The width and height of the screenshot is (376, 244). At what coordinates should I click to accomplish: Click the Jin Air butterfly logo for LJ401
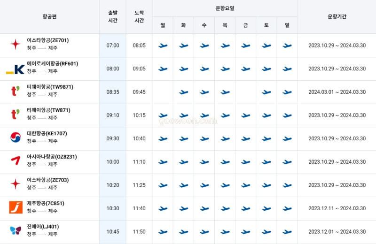tap(16, 230)
